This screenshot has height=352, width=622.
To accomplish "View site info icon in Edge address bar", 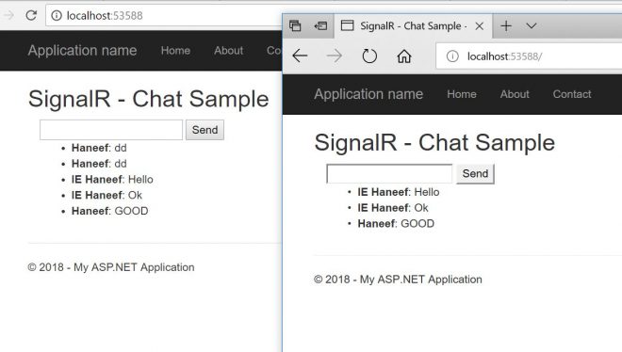I will point(452,56).
